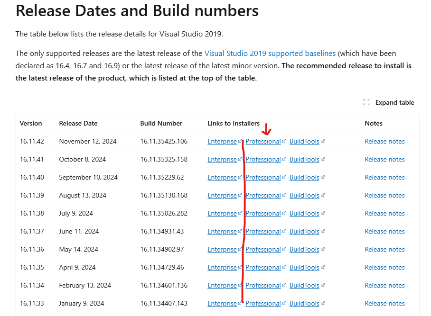Open Release notes for version 16.11.42
Viewport: 431px width, 316px height.
pos(384,141)
